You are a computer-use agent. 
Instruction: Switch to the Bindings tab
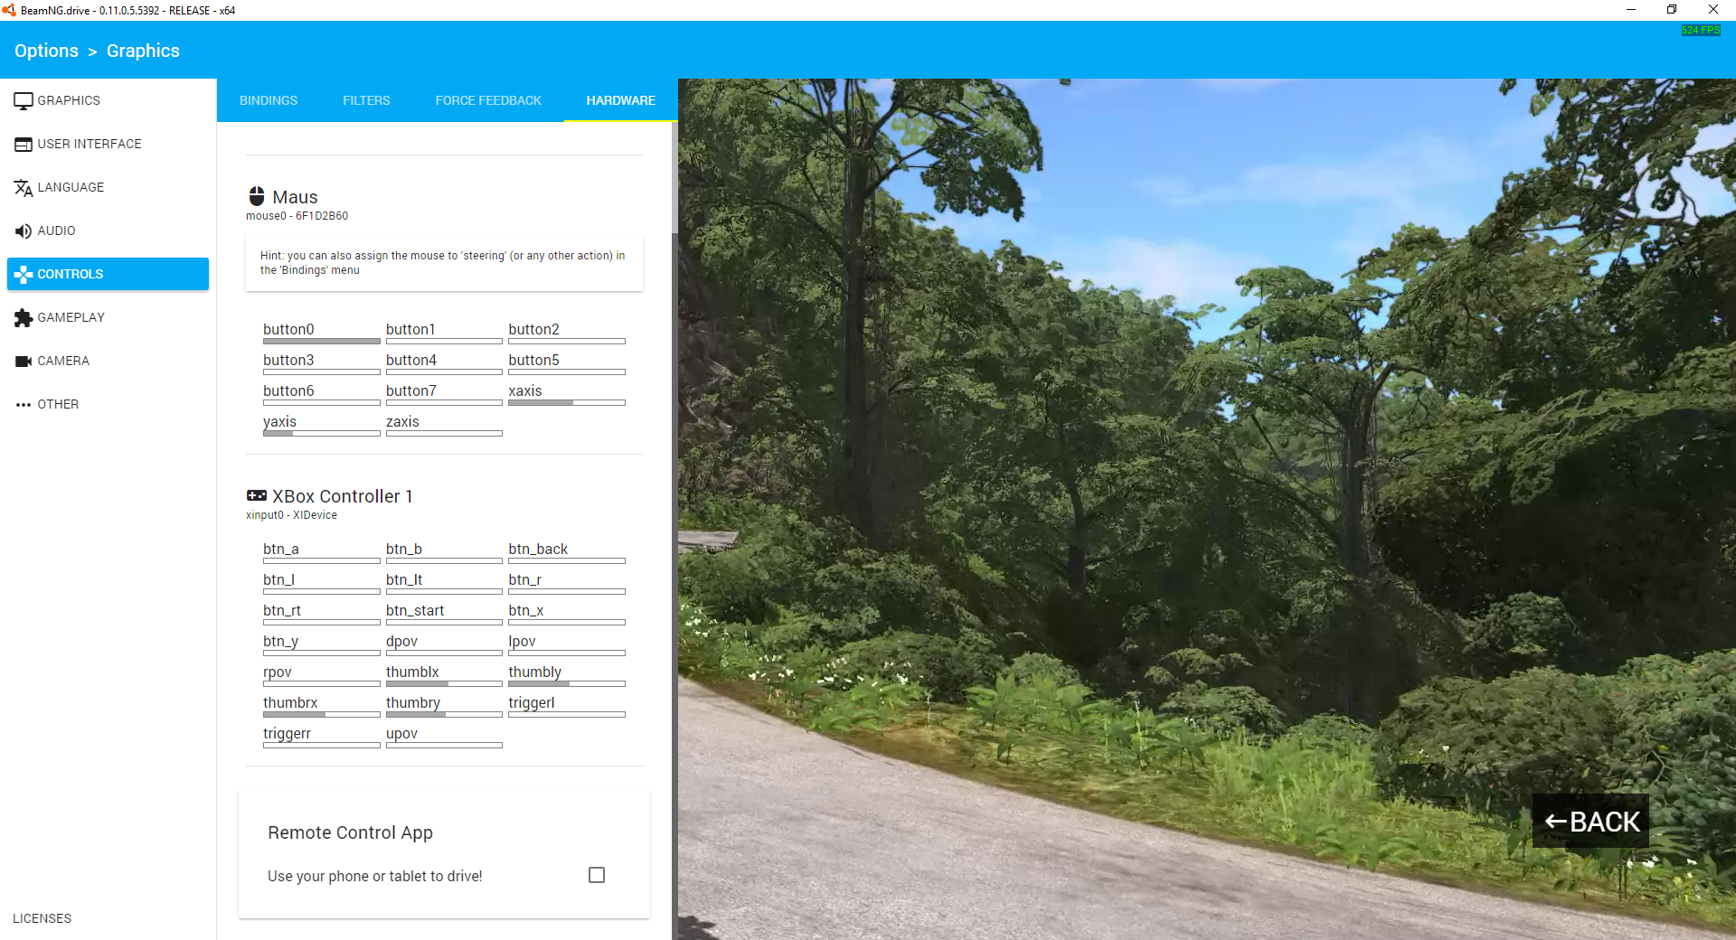(269, 100)
